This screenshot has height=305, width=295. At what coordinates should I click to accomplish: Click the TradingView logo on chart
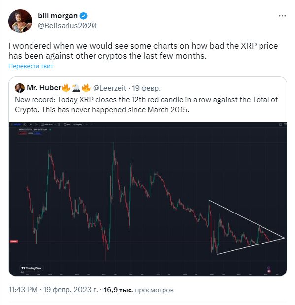coord(32,268)
